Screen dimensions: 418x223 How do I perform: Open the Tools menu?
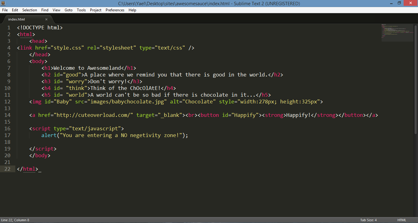81,10
